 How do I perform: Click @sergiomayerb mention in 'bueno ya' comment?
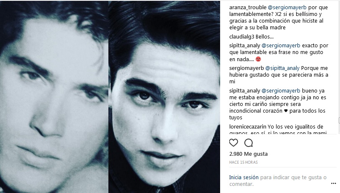point(281,90)
